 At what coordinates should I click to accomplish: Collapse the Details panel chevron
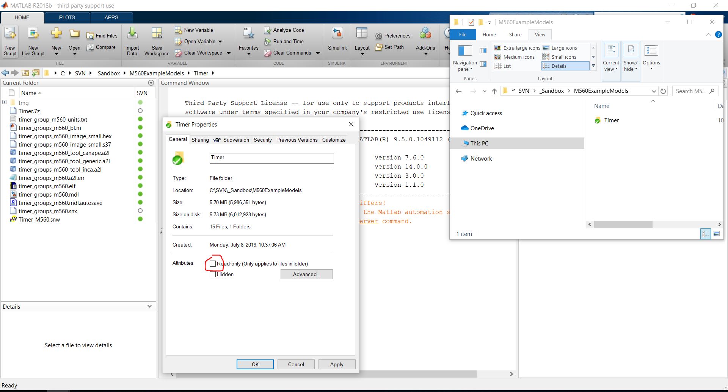coord(149,306)
